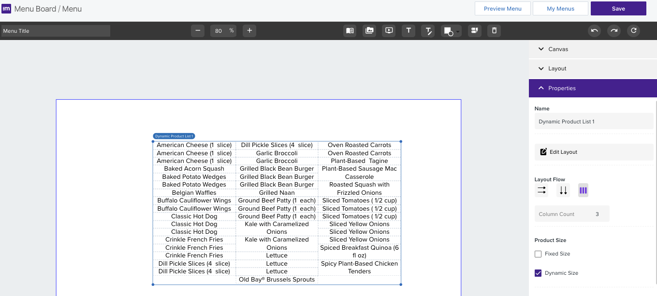Save the menu

click(x=618, y=9)
